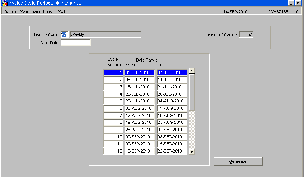This screenshot has height=177, width=304.
Task: Click scrollbar down arrow in cycle list
Action: [192, 152]
